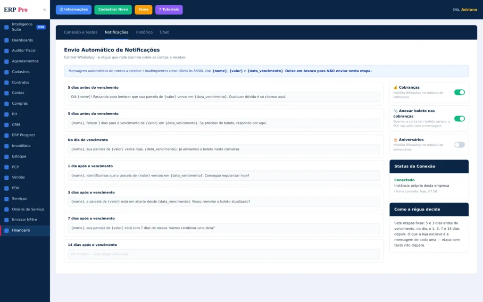The height and width of the screenshot is (302, 483).
Task: Click the Intelligence Suite sidebar icon
Action: tap(7, 27)
